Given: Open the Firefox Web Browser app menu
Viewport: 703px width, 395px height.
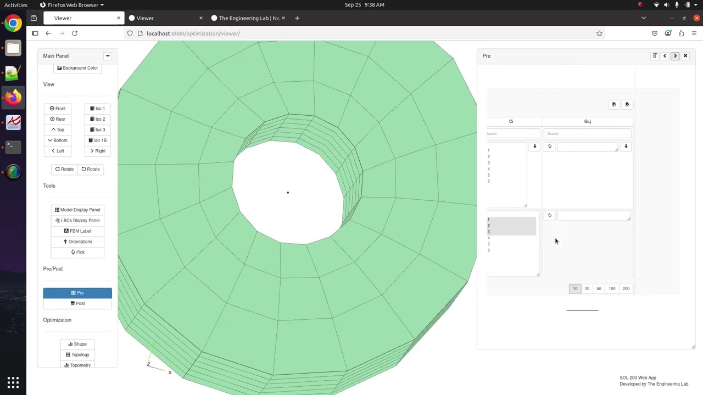Looking at the screenshot, I should click(x=72, y=5).
